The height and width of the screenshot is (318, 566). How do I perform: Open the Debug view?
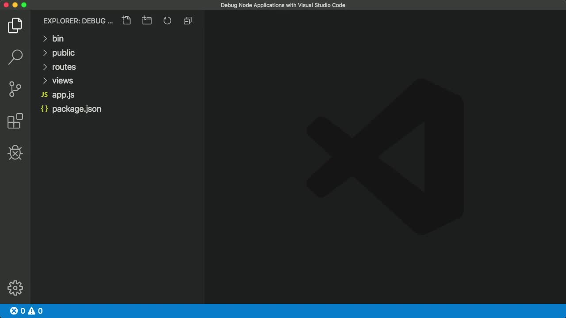click(15, 153)
